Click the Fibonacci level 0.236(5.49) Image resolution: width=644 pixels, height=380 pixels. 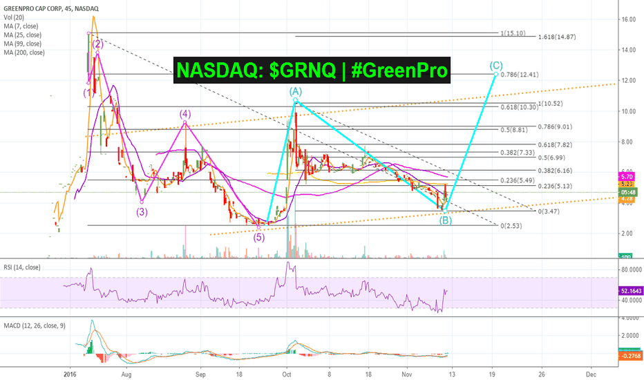[x=518, y=180]
